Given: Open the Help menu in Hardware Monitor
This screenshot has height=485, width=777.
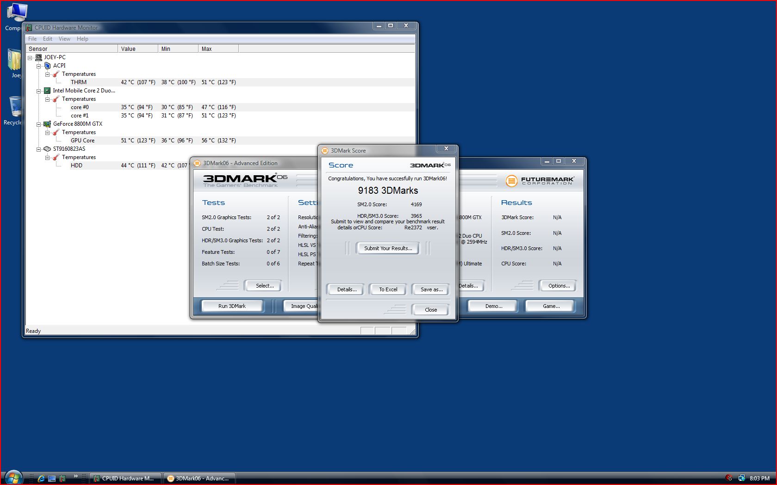Looking at the screenshot, I should click(x=82, y=39).
